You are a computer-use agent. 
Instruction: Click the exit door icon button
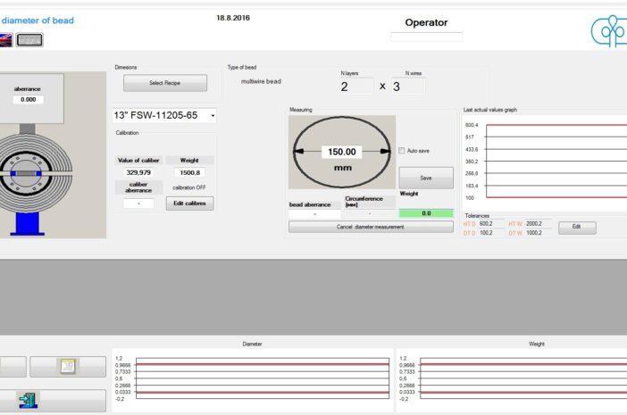point(29,401)
